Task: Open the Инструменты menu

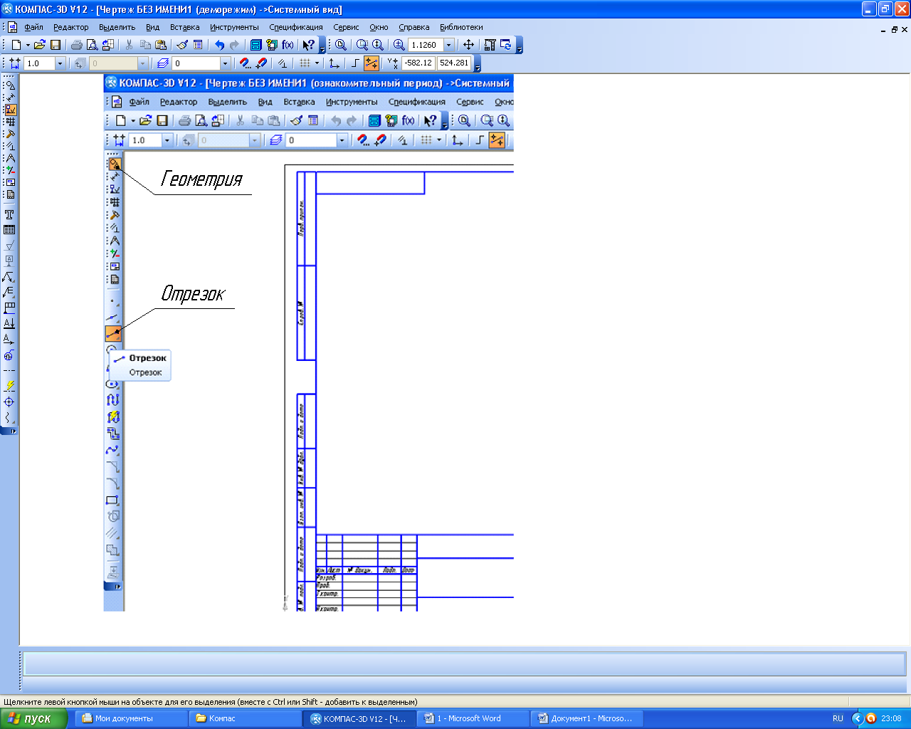Action: tap(234, 27)
